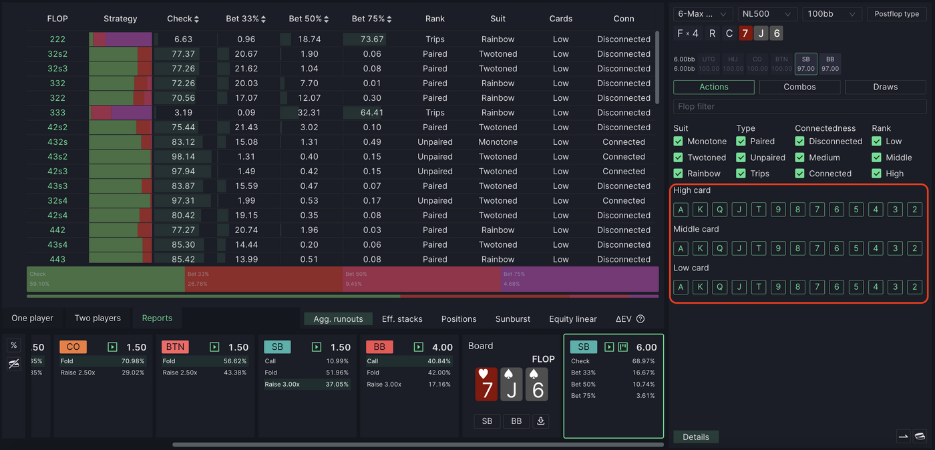This screenshot has width=935, height=450.
Task: Open the help icon next to ΔEV
Action: click(x=640, y=319)
